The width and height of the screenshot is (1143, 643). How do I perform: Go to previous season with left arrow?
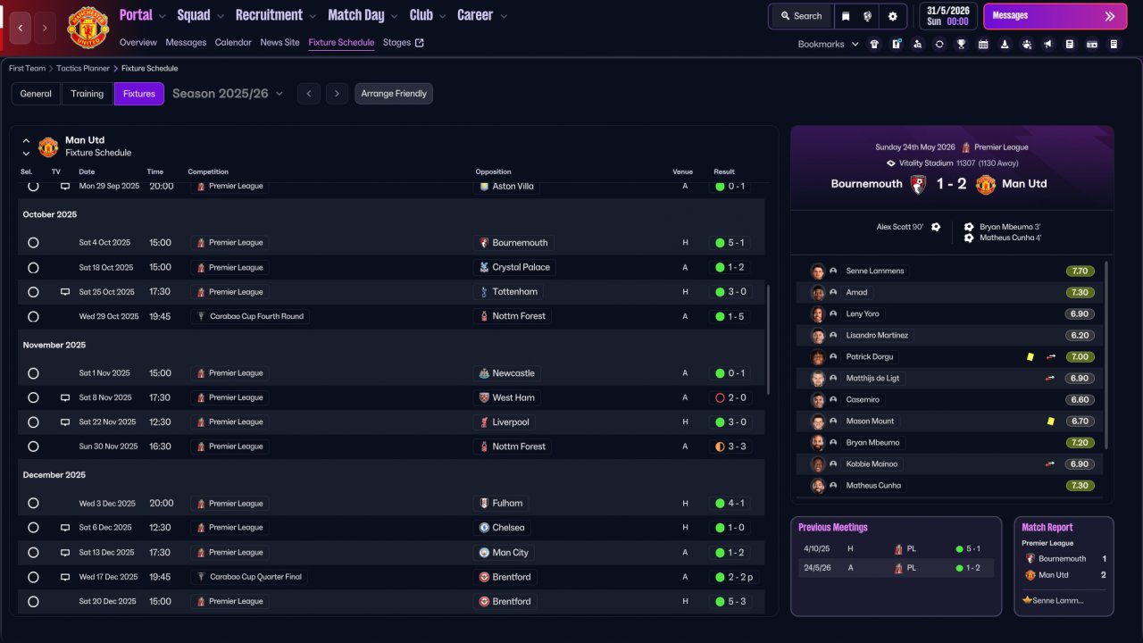(x=309, y=94)
